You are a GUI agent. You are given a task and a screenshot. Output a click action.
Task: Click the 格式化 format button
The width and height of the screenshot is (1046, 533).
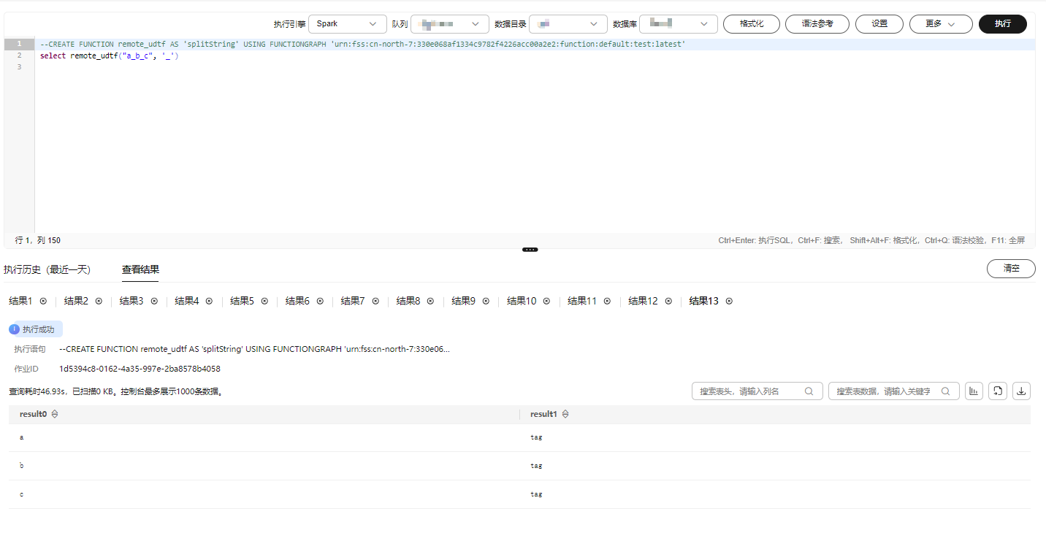(x=752, y=24)
